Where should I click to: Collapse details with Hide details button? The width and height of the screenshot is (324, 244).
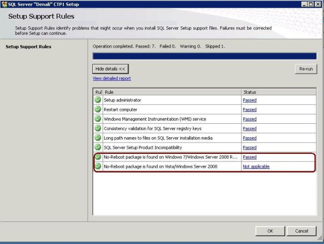[110, 69]
